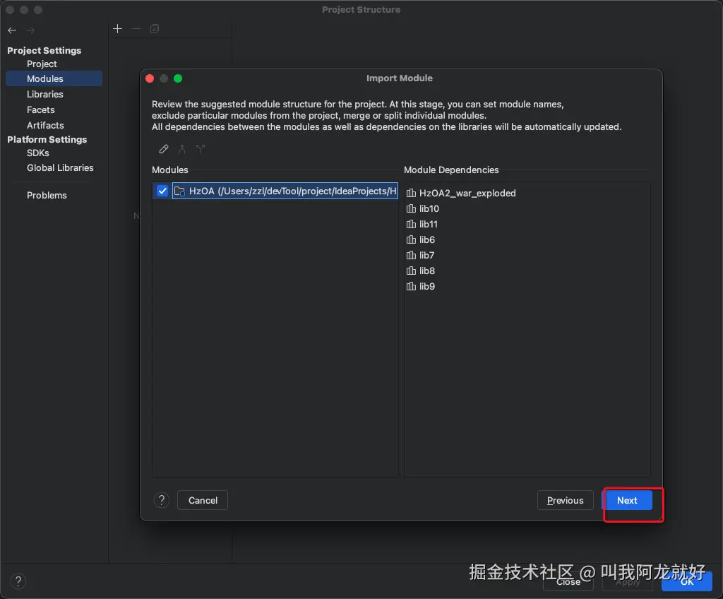Click the folder icon of HzOA module

(x=179, y=191)
